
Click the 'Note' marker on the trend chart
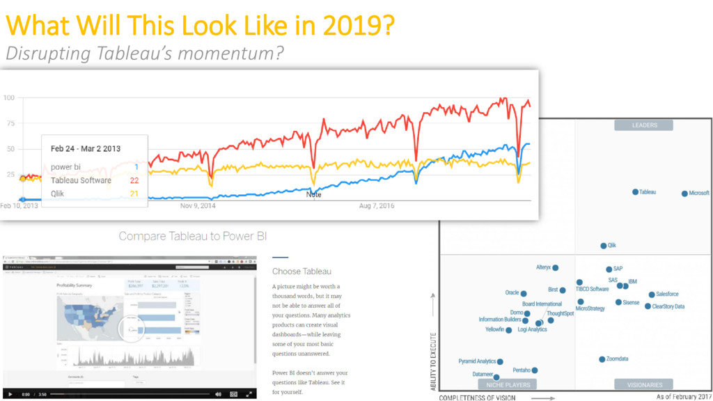(313, 195)
